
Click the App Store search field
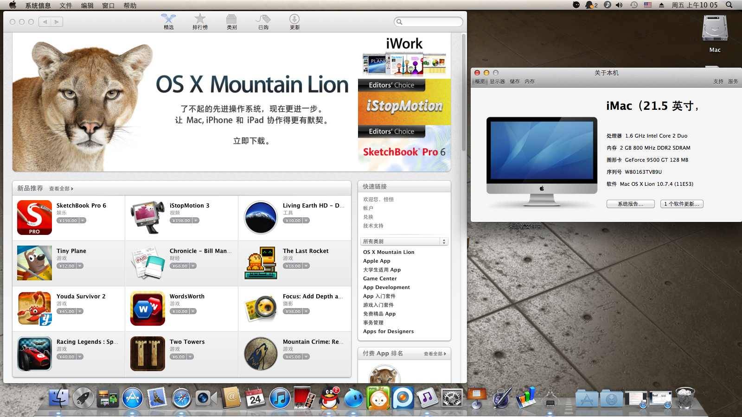[429, 22]
